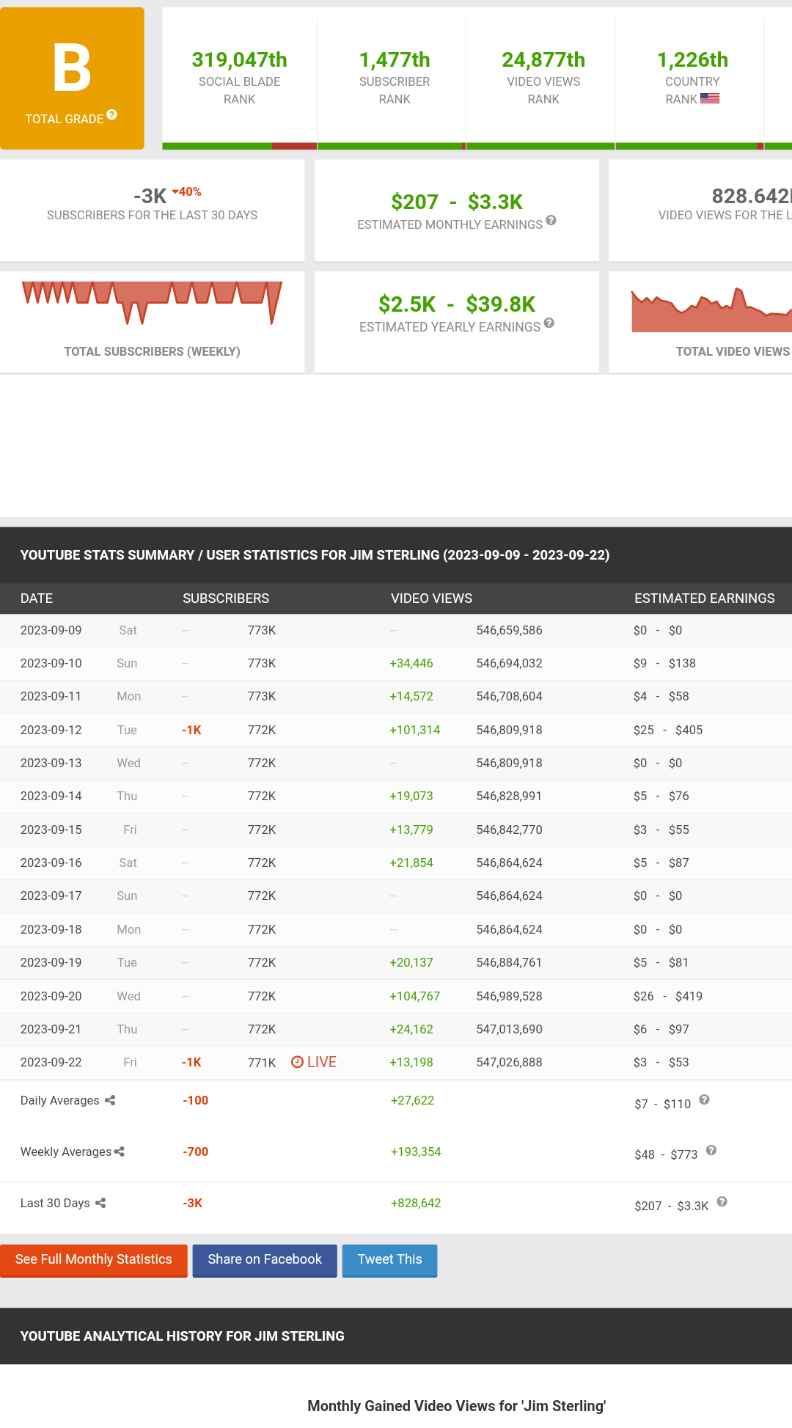This screenshot has width=792, height=1428.
Task: Click the $26 - $419 earnings cell
Action: coord(668,996)
